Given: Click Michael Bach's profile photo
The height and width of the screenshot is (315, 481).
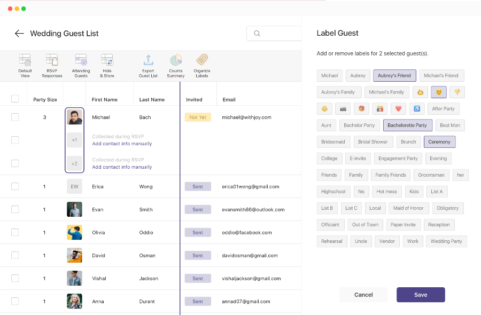Looking at the screenshot, I should tap(74, 117).
